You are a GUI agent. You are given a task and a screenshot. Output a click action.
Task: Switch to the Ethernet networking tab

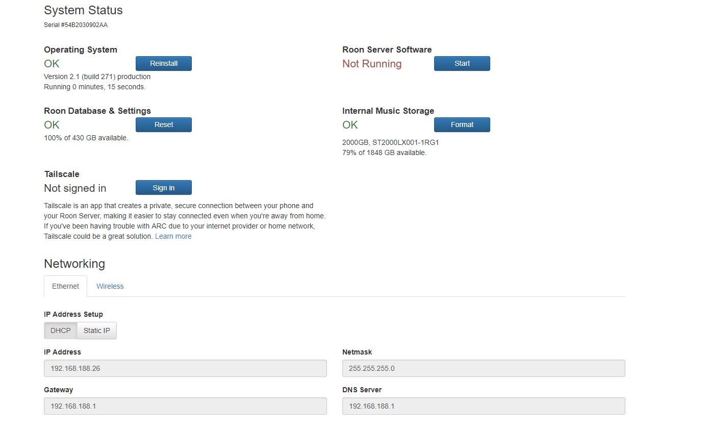point(65,286)
